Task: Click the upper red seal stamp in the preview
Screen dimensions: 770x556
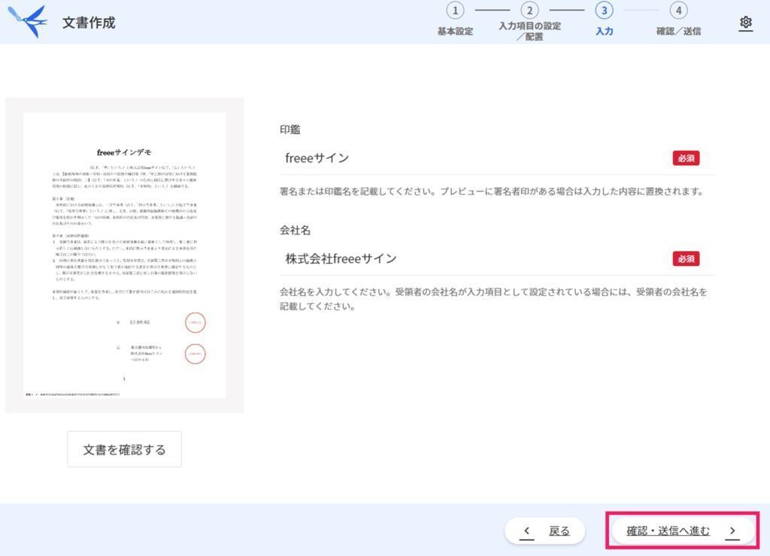Action: click(x=195, y=322)
